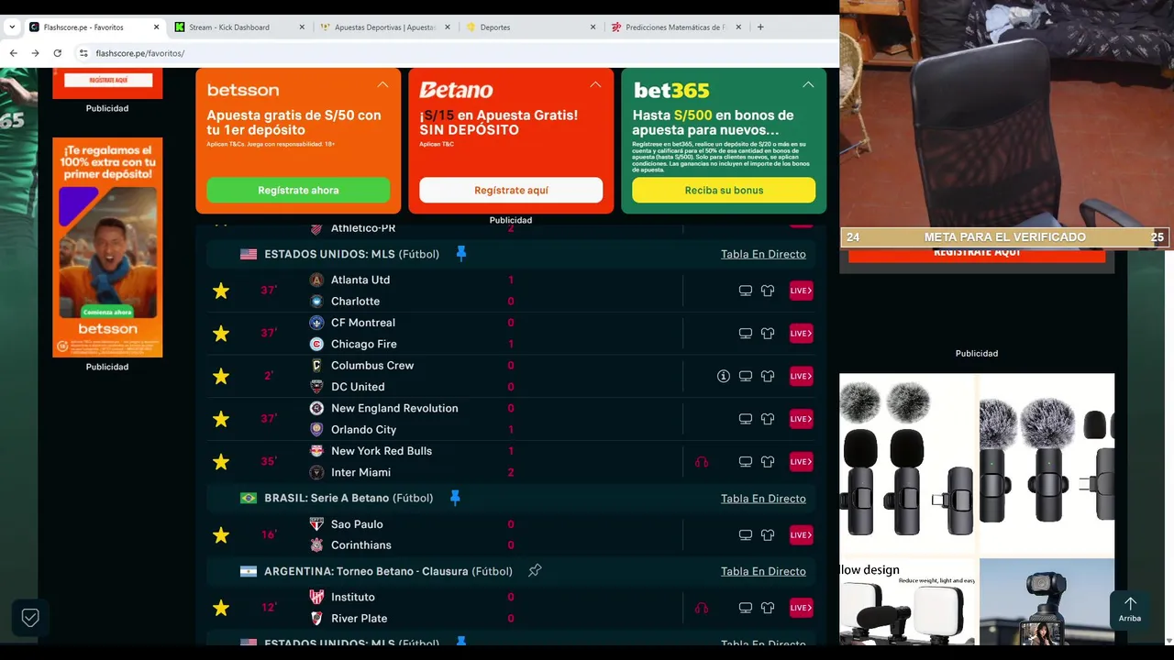Remove Atlanta Utd vs Charlotte from favorites
Viewport: 1174px width, 660px height.
pyautogui.click(x=221, y=291)
